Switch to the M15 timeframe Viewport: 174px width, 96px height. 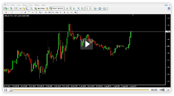(53, 12)
